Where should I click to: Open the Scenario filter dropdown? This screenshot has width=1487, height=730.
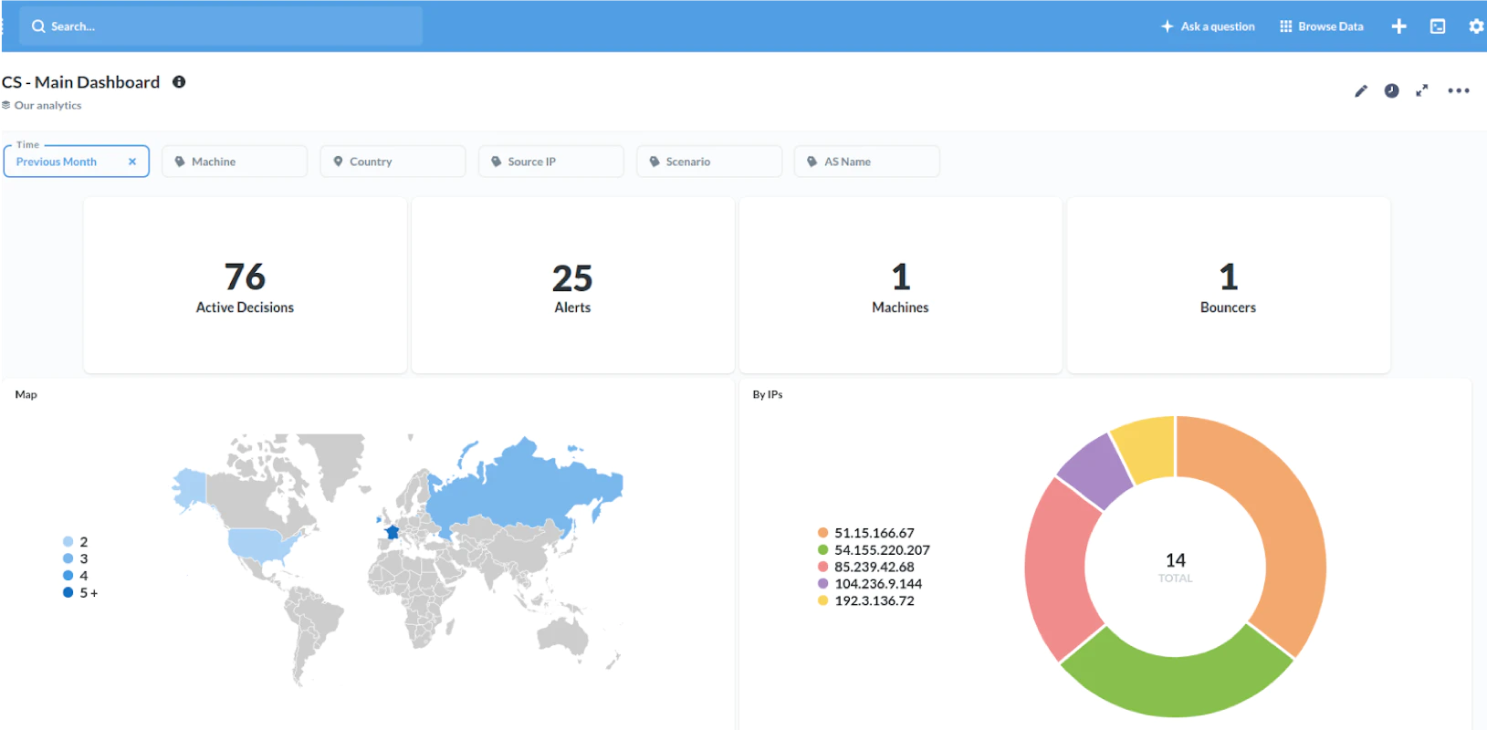[x=709, y=162]
